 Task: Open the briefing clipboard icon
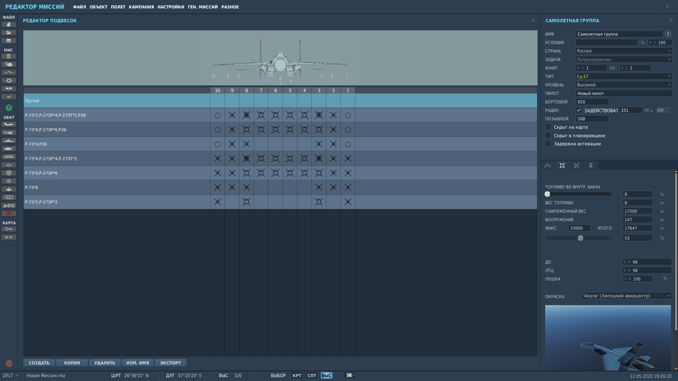(9, 57)
